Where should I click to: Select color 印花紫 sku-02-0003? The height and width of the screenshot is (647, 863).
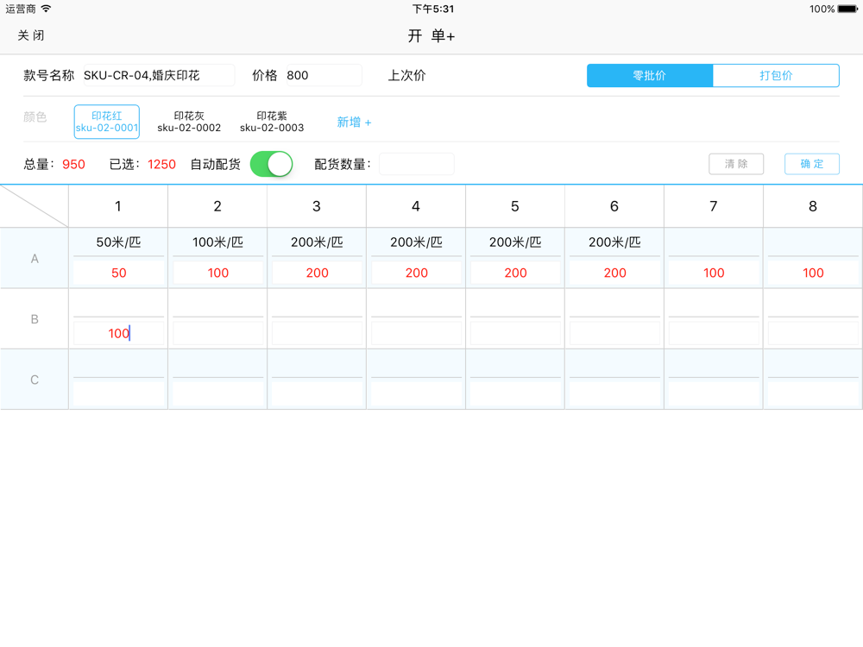tap(272, 122)
